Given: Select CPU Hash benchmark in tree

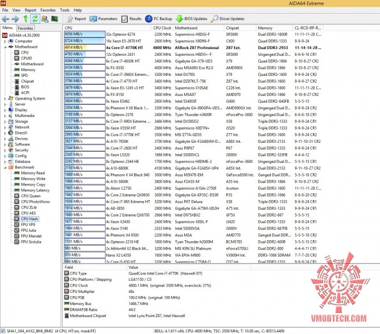Looking at the screenshot, I should [27, 219].
